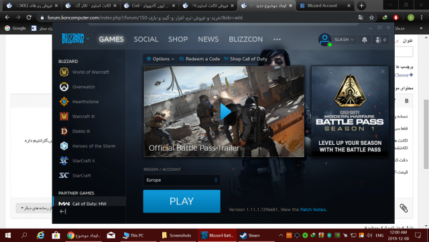Select the Diablo III icon
The height and width of the screenshot is (242, 429).
64,131
